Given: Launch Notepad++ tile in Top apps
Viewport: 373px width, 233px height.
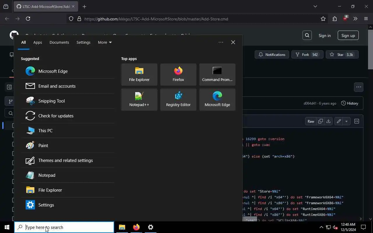Looking at the screenshot, I should [x=139, y=100].
